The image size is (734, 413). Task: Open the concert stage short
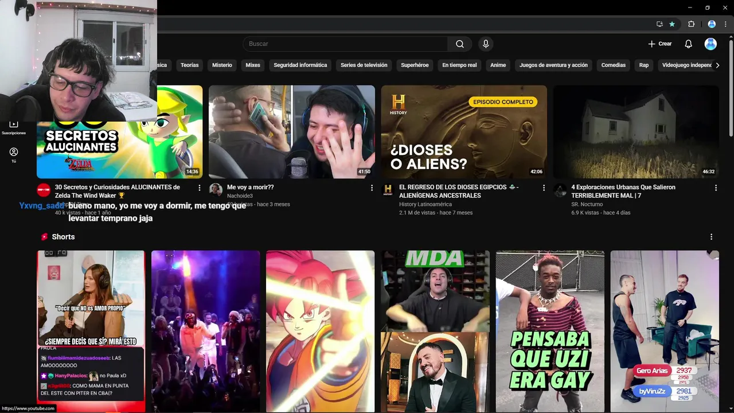[x=205, y=332]
